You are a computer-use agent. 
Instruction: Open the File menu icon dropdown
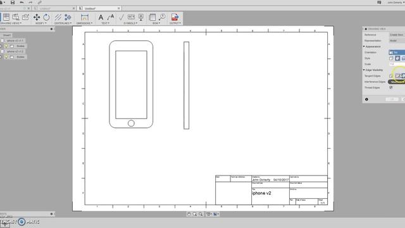point(3,3)
